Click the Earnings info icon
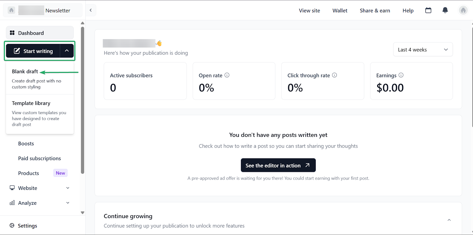473x235 pixels. pos(401,75)
